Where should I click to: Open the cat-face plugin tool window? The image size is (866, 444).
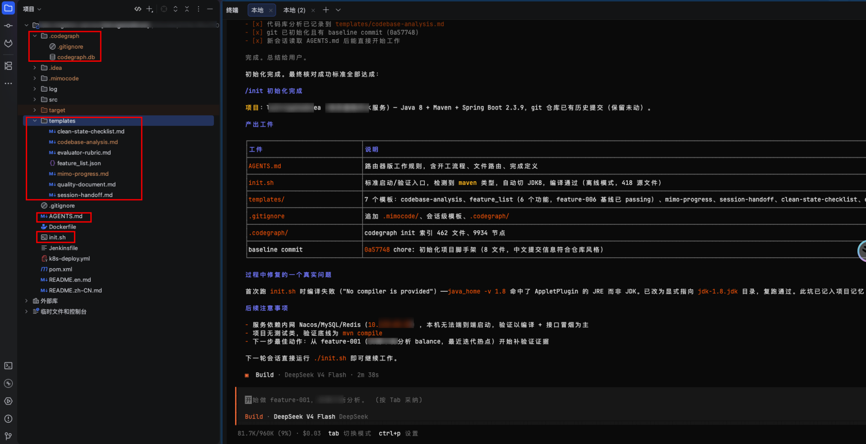pos(8,43)
